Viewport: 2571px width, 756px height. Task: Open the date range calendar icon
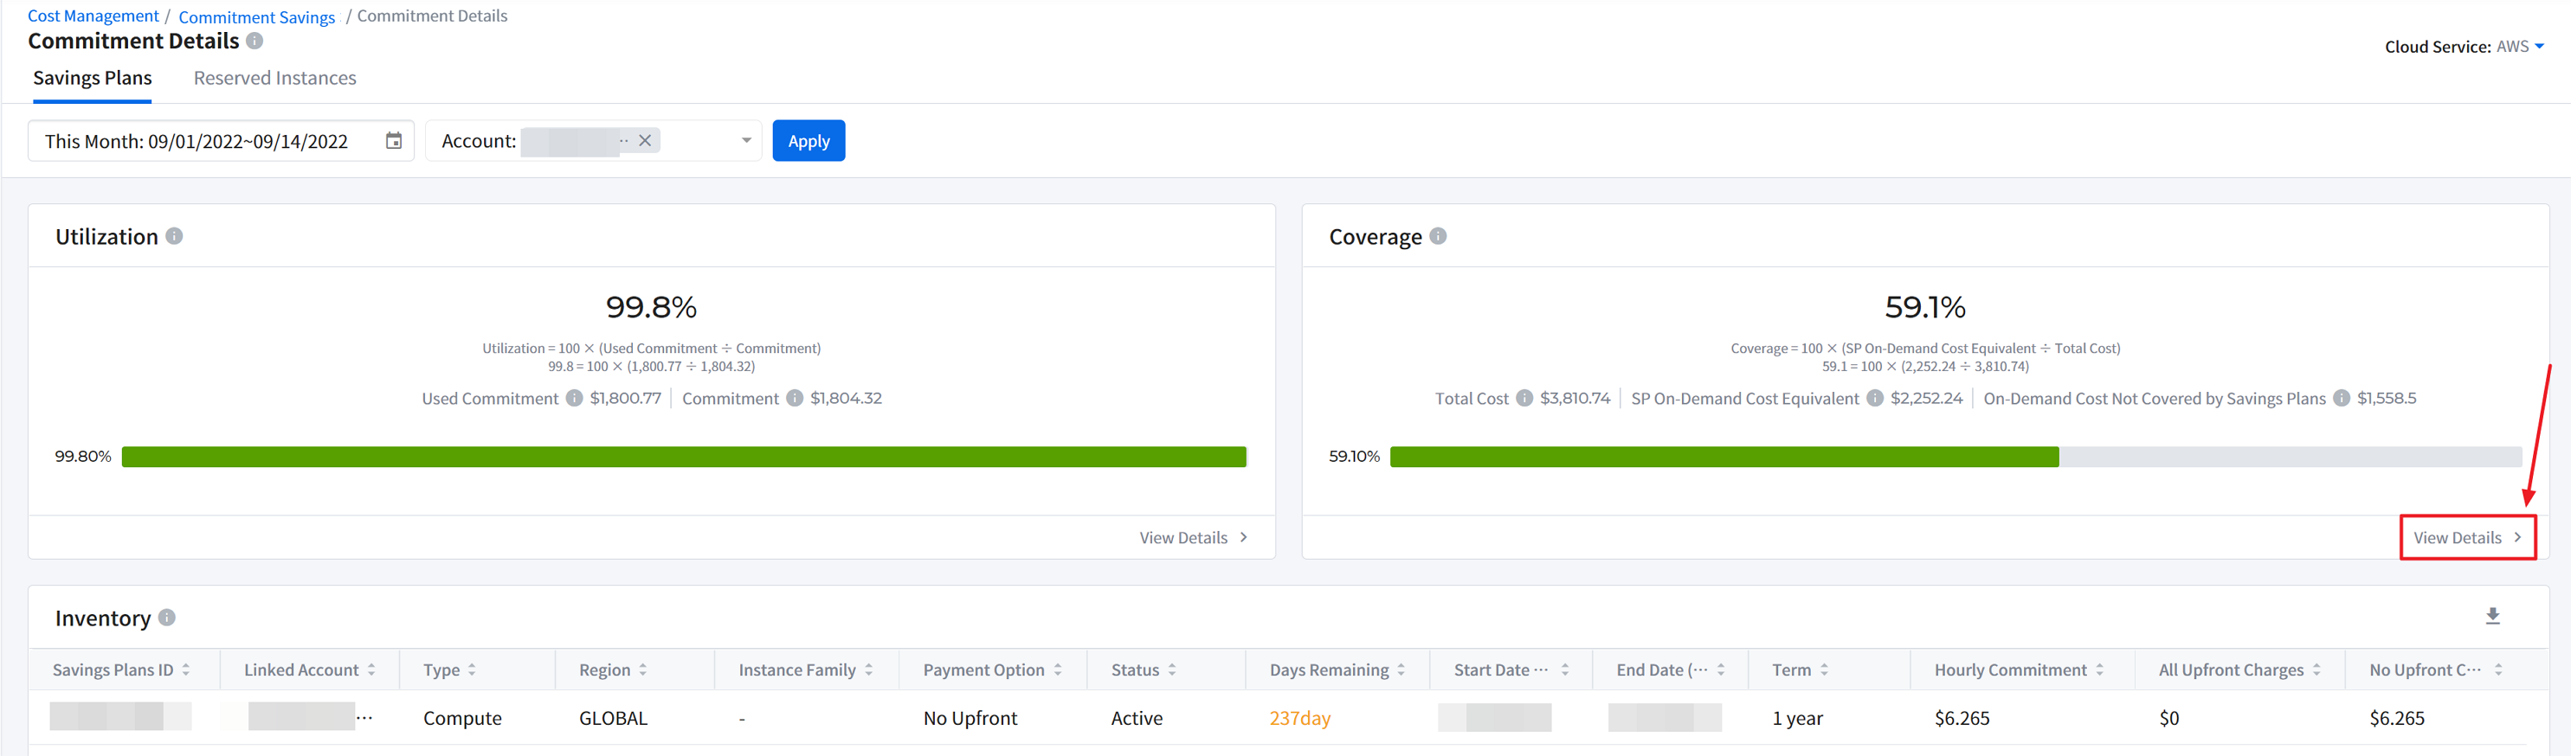pyautogui.click(x=393, y=141)
